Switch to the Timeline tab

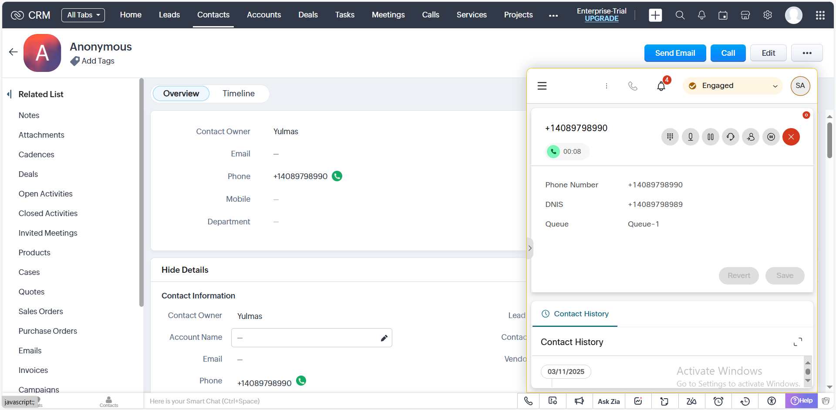(238, 94)
